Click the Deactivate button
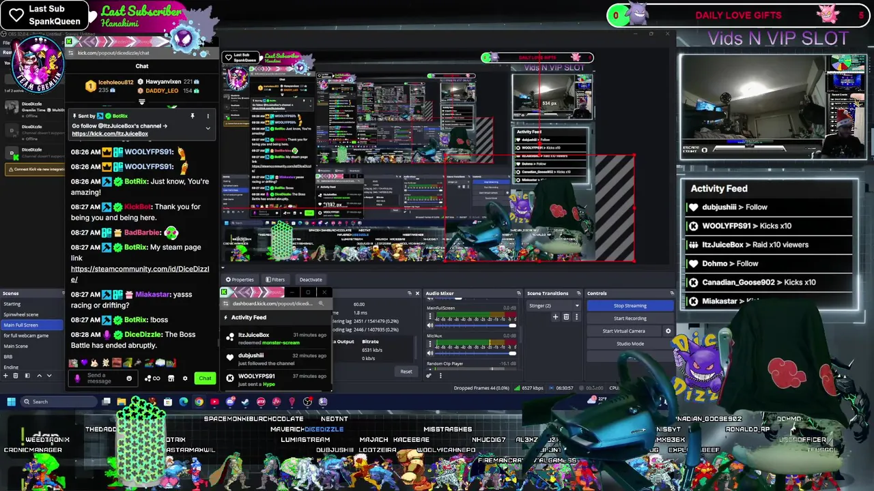Image resolution: width=874 pixels, height=491 pixels. pyautogui.click(x=311, y=280)
